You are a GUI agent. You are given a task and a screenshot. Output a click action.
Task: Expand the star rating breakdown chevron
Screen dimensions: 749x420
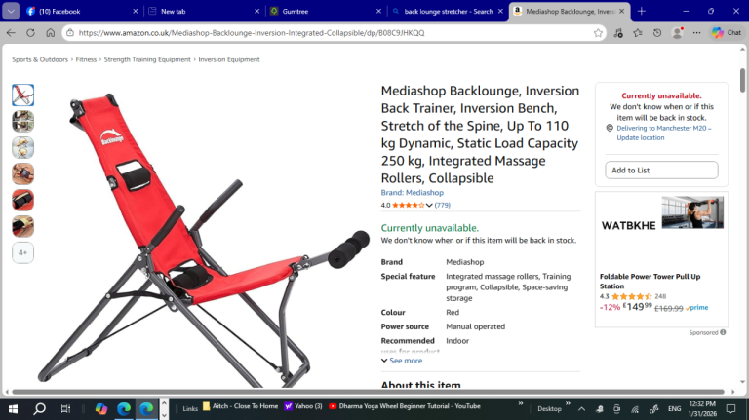429,206
